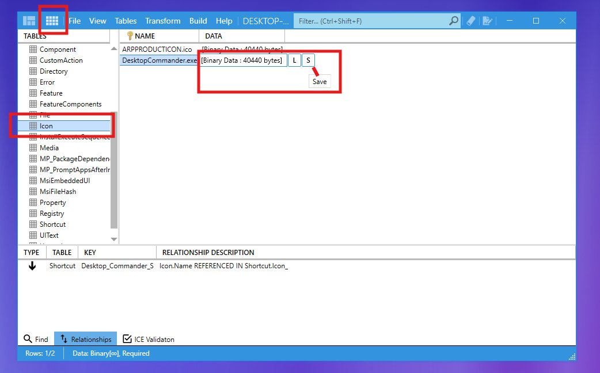The width and height of the screenshot is (600, 373).
Task: Click the grid icon beside Property
Action: [x=33, y=203]
